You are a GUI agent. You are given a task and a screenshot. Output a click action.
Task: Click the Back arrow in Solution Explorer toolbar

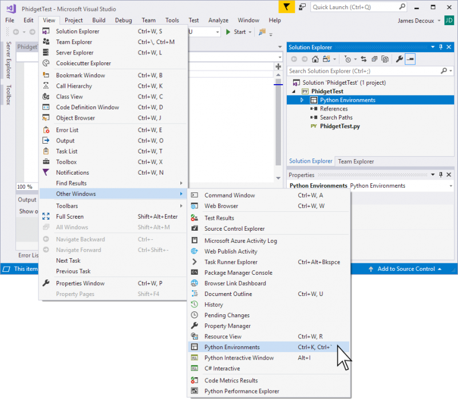294,59
